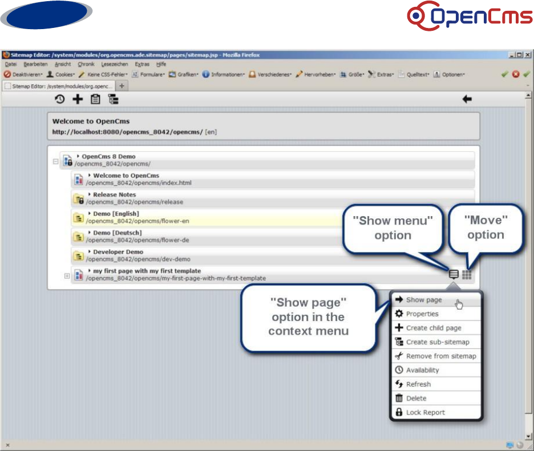Choose Lock Report in context menu
This screenshot has width=534, height=451.
[436, 412]
